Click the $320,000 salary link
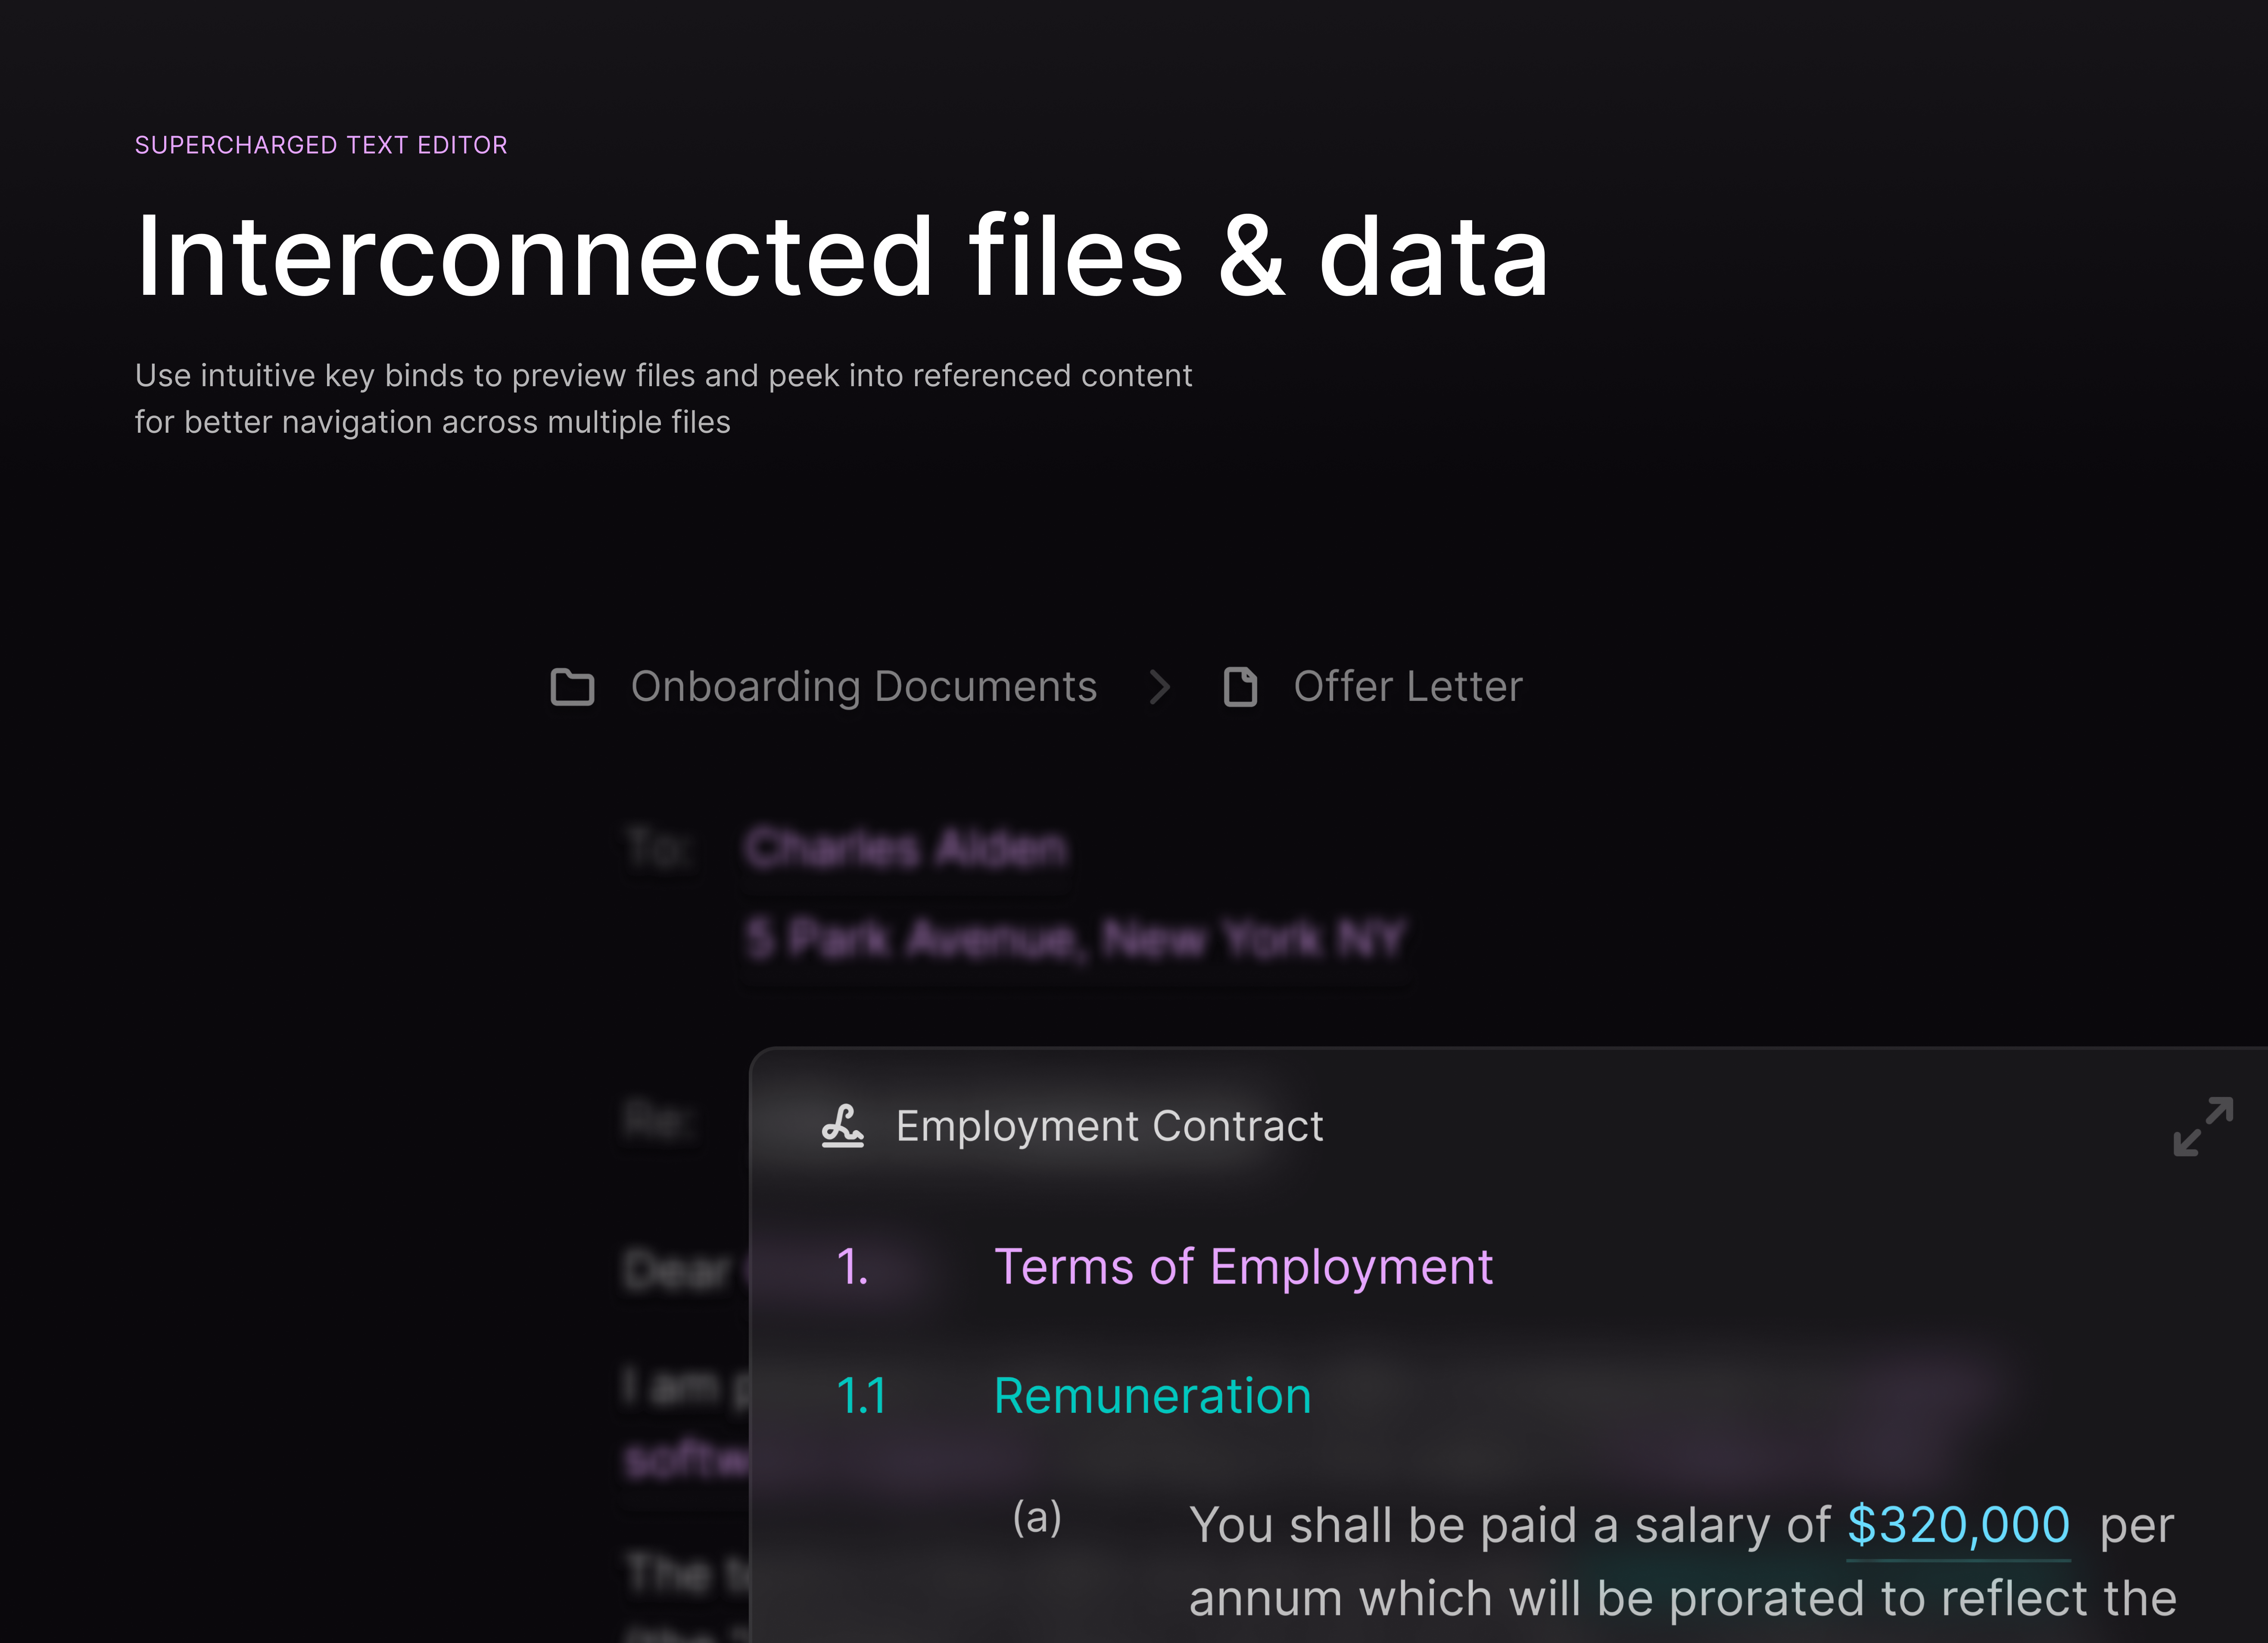The height and width of the screenshot is (1643, 2268). point(1957,1525)
